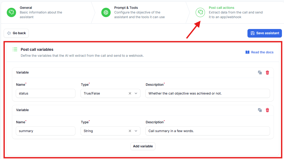Open the Read the docs link
The height and width of the screenshot is (159, 284).
(x=262, y=52)
